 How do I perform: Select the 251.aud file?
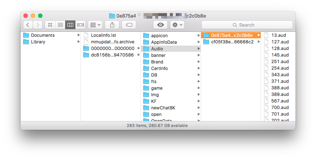[x=280, y=62]
